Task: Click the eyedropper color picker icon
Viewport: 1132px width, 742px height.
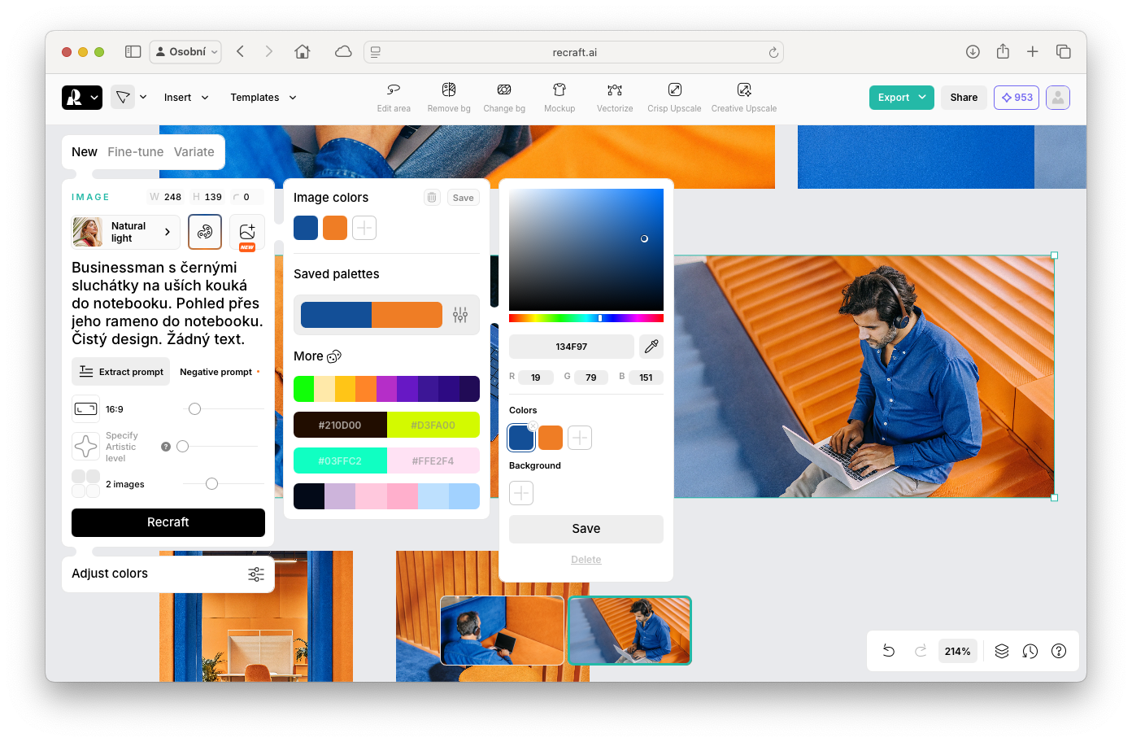Action: [651, 347]
